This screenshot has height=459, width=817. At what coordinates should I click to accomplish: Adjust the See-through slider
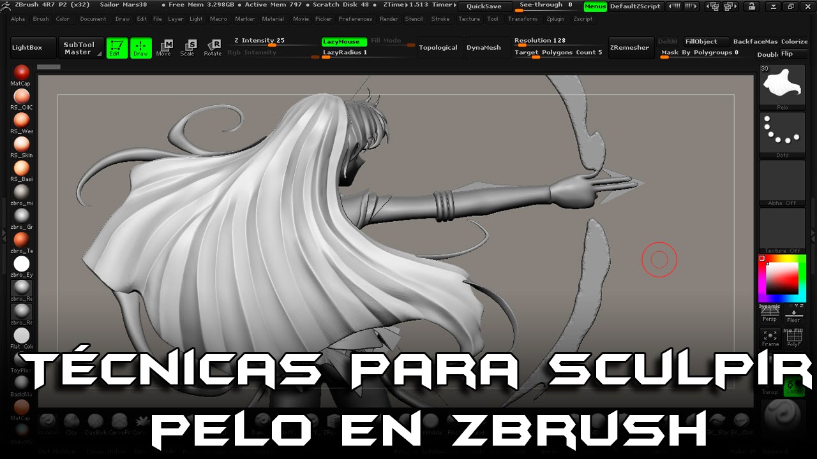pyautogui.click(x=547, y=6)
